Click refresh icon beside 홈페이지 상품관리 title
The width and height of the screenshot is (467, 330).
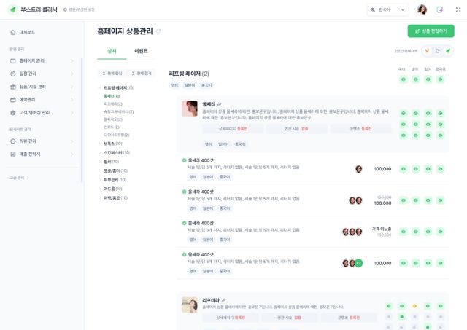pyautogui.click(x=158, y=31)
